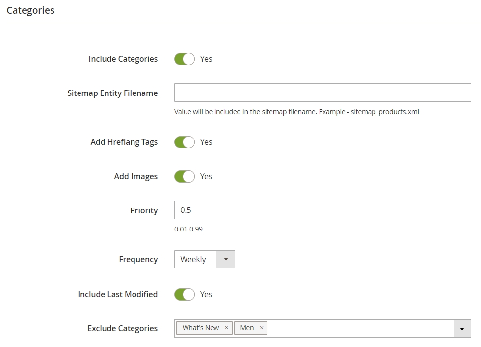Click the Sitemap Entity Filename label
This screenshot has height=347, width=481.
112,93
